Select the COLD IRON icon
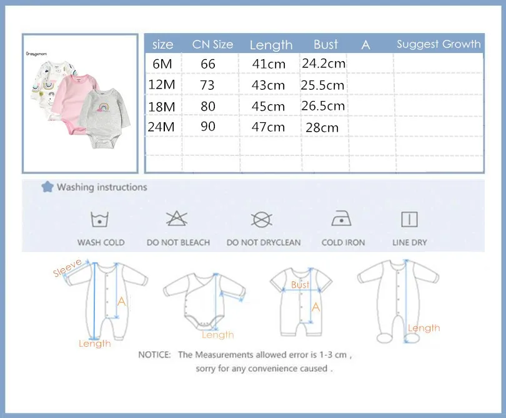 click(342, 220)
